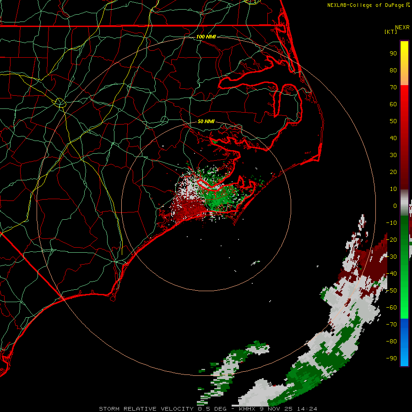Click the -40 value on velocity scale
This screenshot has width=412, height=412.
391,274
